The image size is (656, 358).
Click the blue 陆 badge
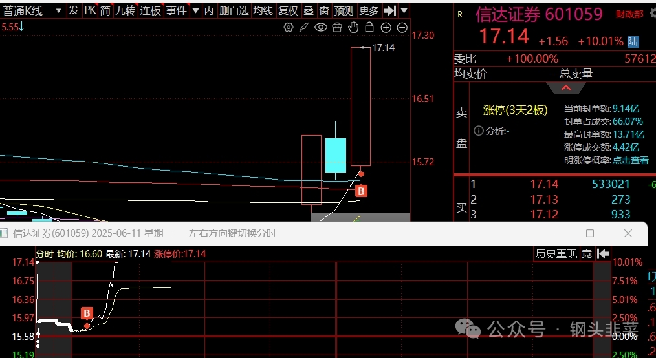coord(633,41)
